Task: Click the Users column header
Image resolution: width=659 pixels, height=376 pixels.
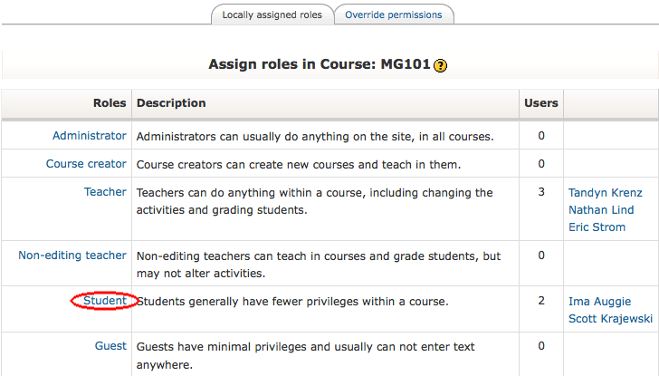Action: pyautogui.click(x=541, y=103)
